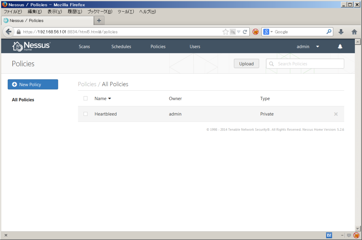The image size is (362, 240).
Task: Open the Heartbleed policy
Action: coord(105,114)
